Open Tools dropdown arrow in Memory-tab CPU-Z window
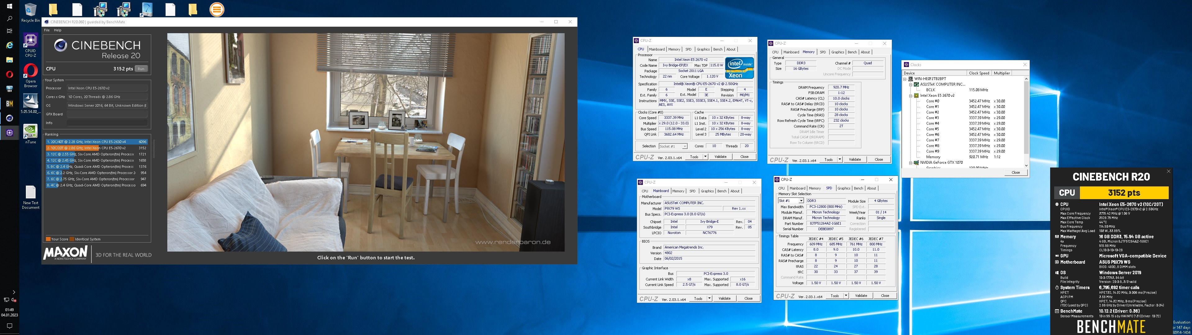This screenshot has height=335, width=1192. tap(839, 160)
